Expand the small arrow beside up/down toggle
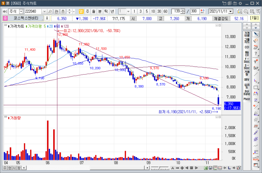This screenshot has height=173, width=262. click(x=74, y=11)
